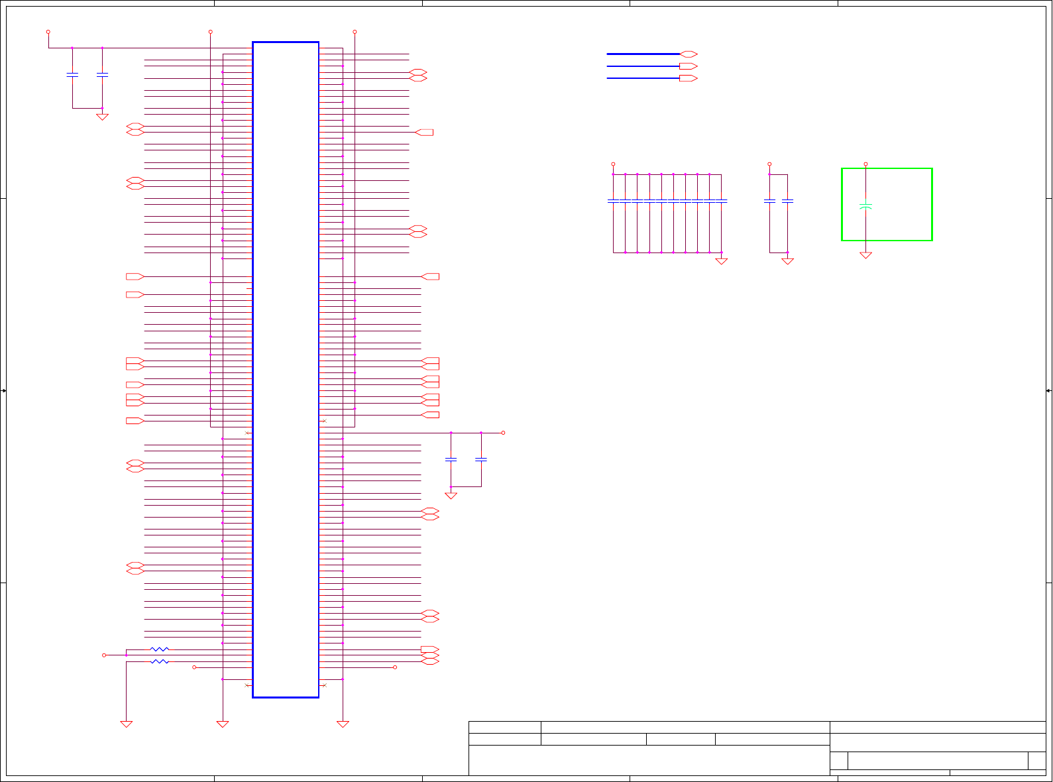Viewport: 1053px width, 782px height.
Task: Select the right capacitor of the two-capacitor pair beside the green box
Action: 787,200
